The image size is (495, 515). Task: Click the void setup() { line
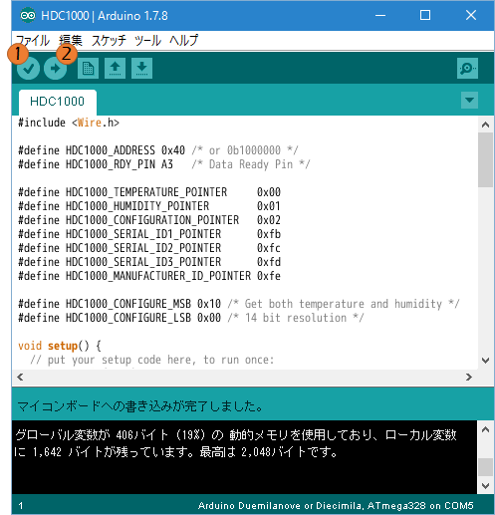(60, 346)
